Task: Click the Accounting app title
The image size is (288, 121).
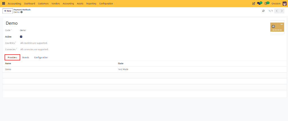Action: pyautogui.click(x=14, y=4)
